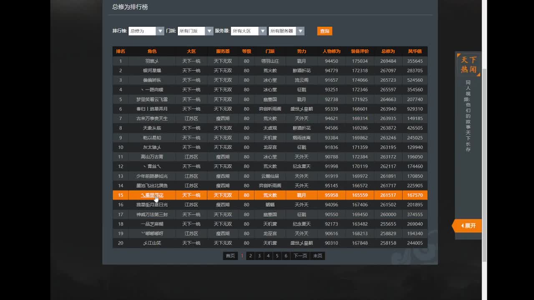Click the 角色 column header

[152, 51]
